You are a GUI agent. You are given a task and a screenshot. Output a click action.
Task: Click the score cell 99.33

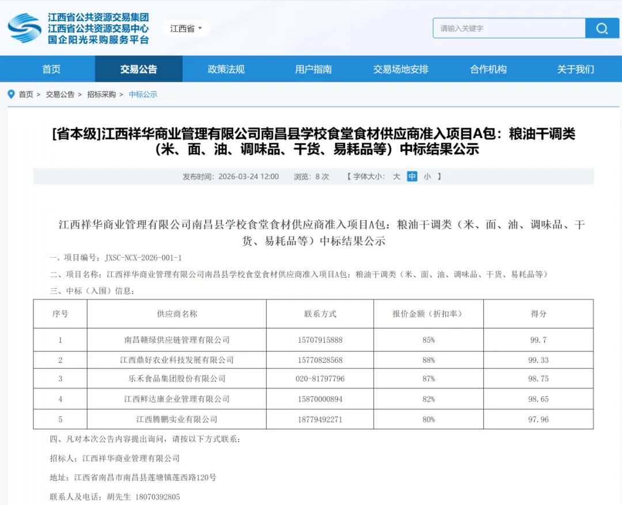pyautogui.click(x=538, y=360)
